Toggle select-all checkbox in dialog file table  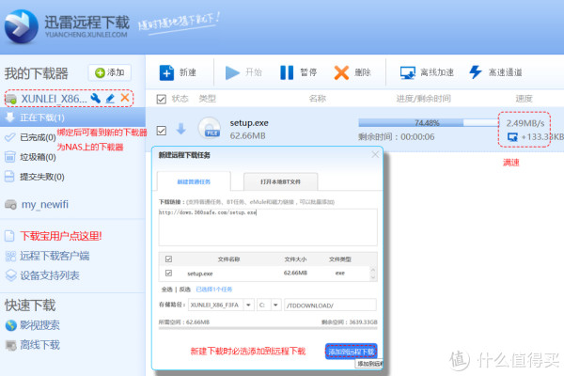[x=168, y=258]
